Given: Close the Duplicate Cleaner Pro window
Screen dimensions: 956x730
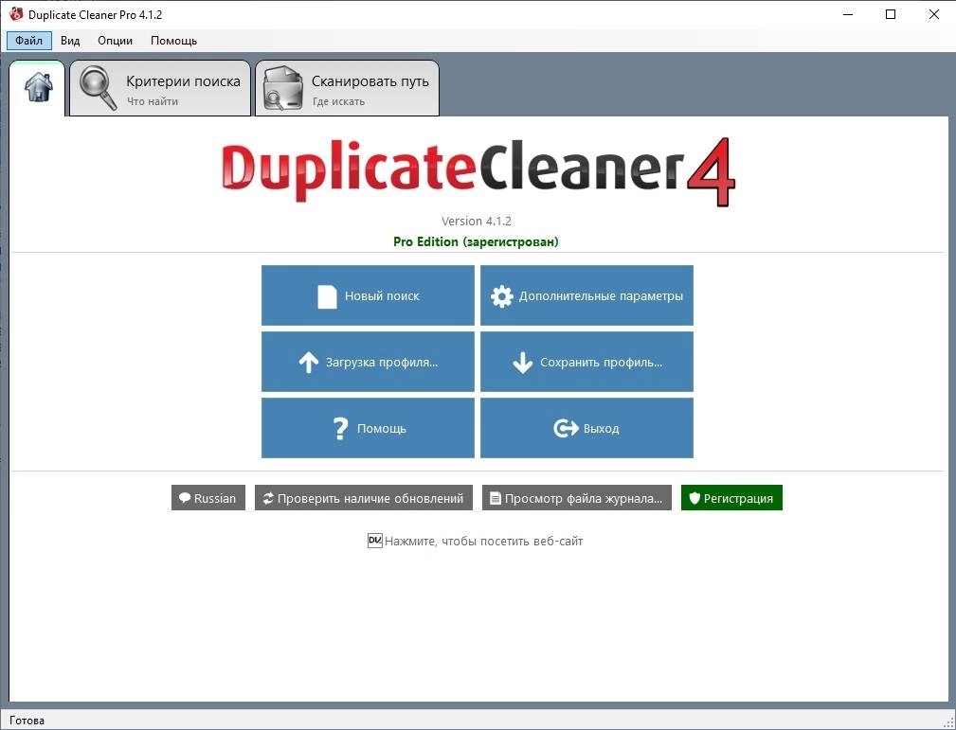Looking at the screenshot, I should click(933, 14).
